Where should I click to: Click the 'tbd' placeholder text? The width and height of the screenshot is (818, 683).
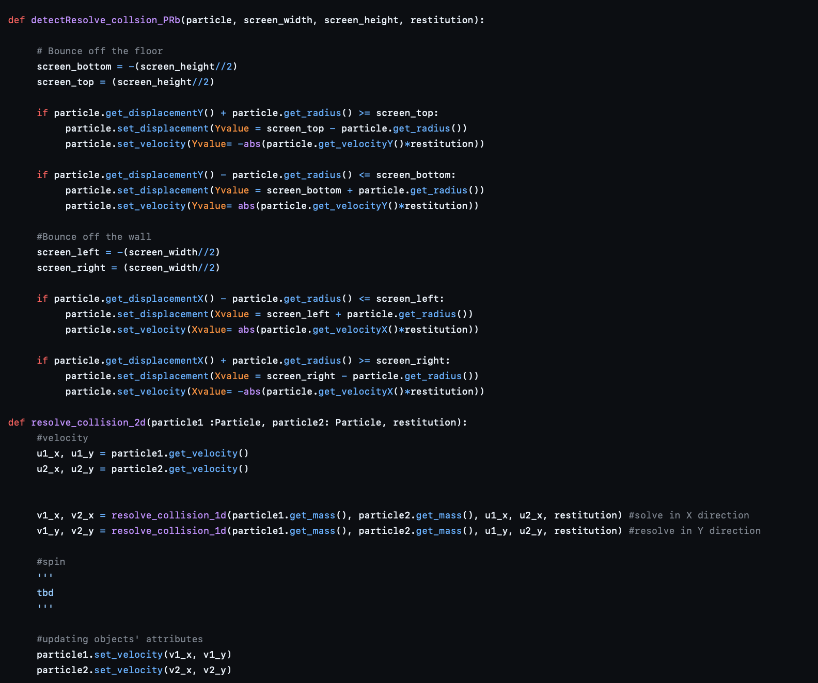pos(45,593)
